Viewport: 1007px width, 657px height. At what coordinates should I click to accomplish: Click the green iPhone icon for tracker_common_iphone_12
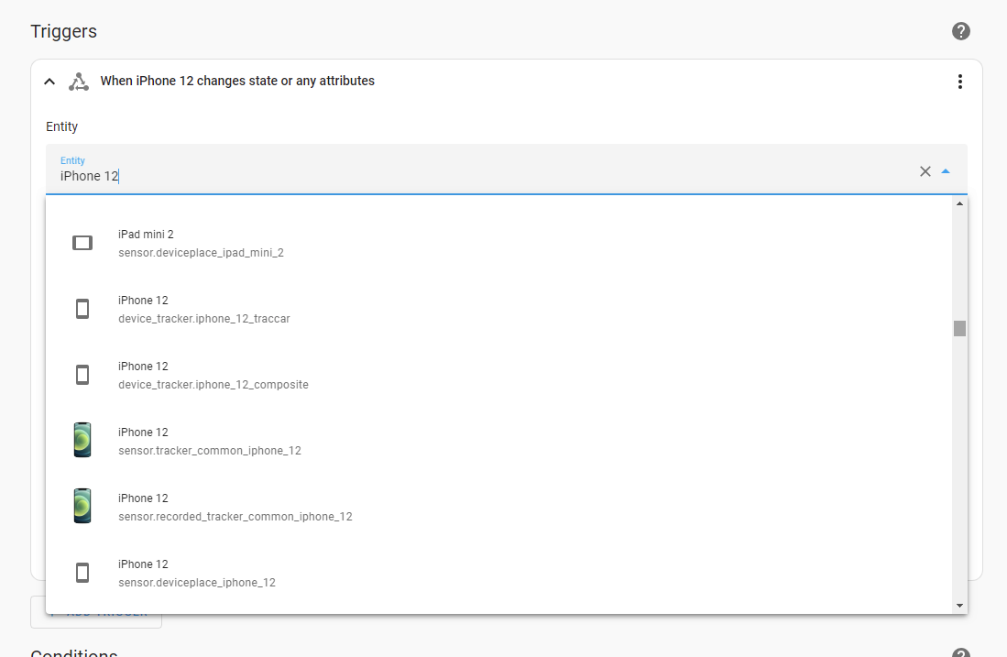[x=82, y=440]
